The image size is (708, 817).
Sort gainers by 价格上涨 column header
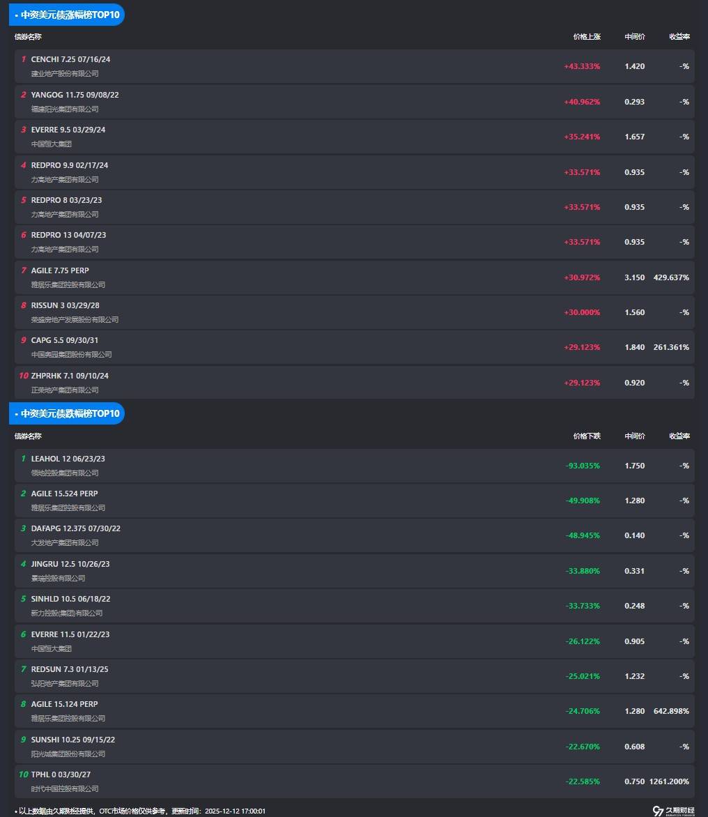coord(587,36)
